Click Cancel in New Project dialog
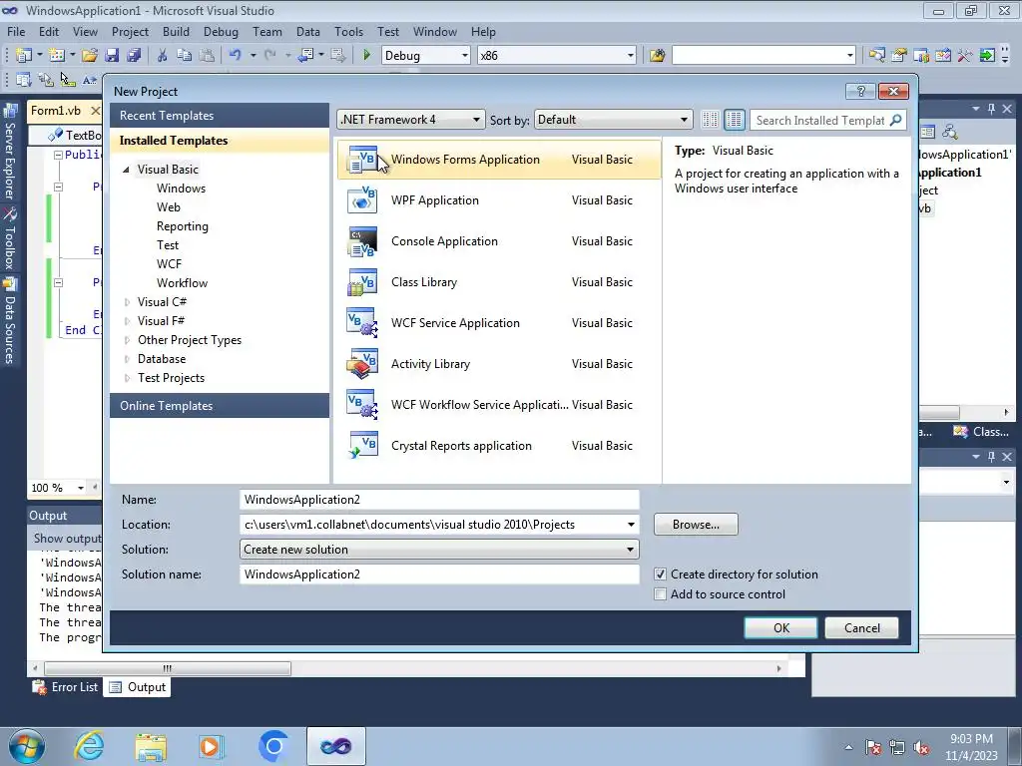The width and height of the screenshot is (1022, 766). [861, 628]
